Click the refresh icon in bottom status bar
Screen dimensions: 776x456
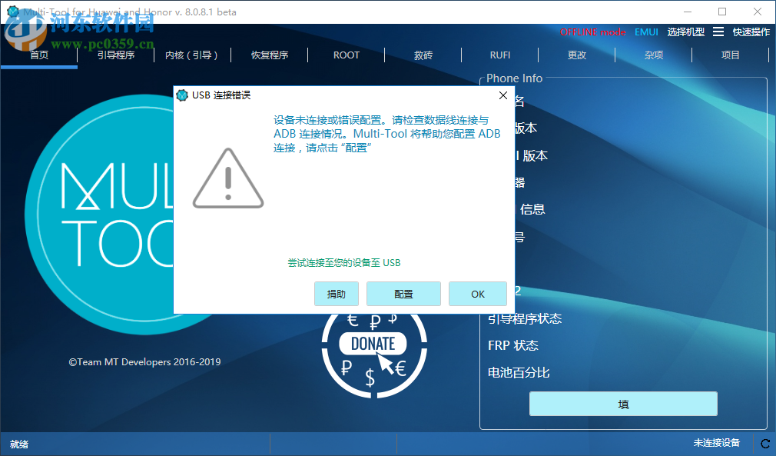765,443
